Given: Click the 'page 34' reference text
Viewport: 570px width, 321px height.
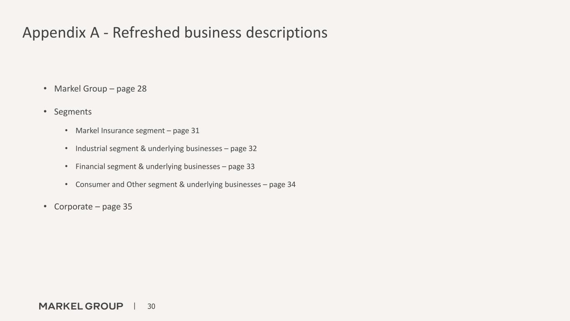Looking at the screenshot, I should click(x=282, y=184).
